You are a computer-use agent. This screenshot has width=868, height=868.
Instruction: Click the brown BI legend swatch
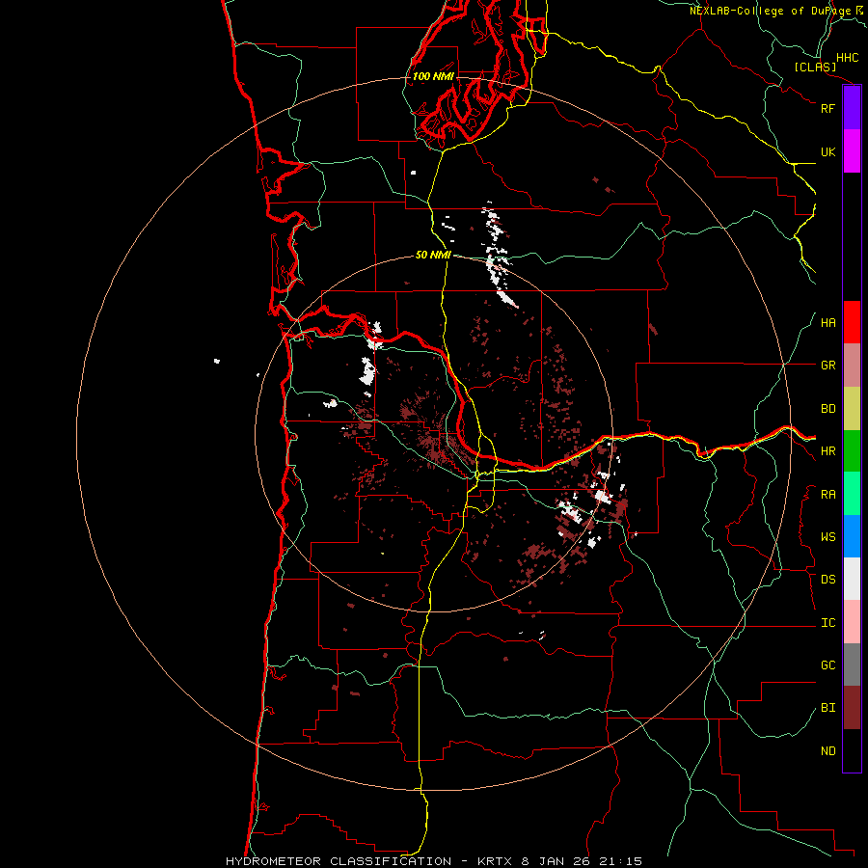click(852, 708)
